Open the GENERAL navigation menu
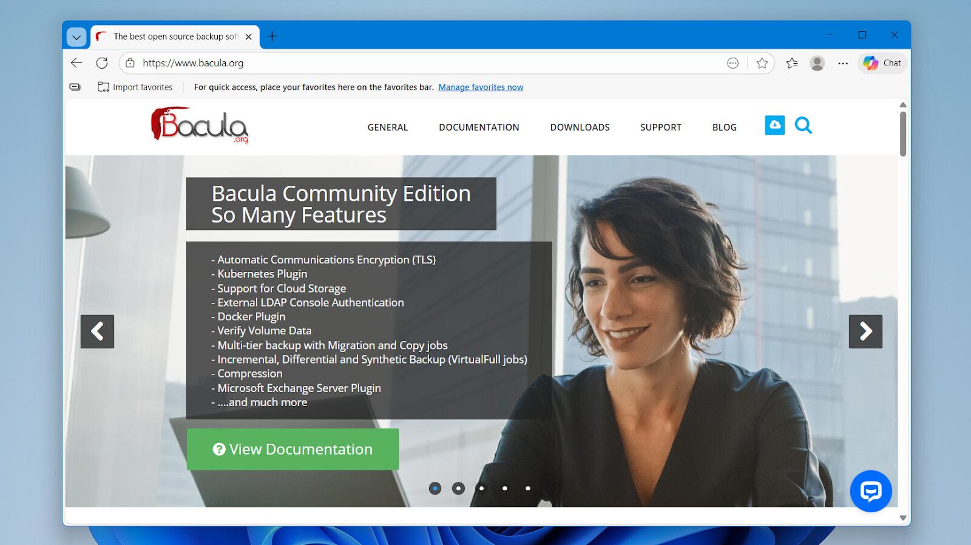Image resolution: width=971 pixels, height=545 pixels. point(388,127)
